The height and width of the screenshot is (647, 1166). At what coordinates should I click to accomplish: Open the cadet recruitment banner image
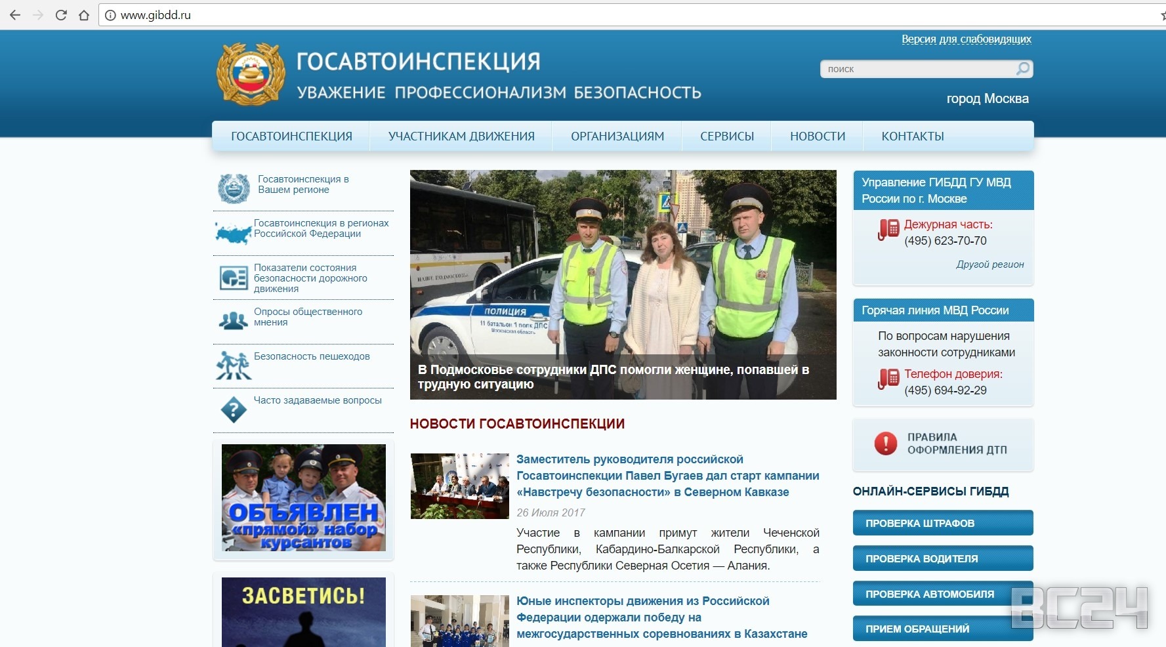click(x=303, y=497)
